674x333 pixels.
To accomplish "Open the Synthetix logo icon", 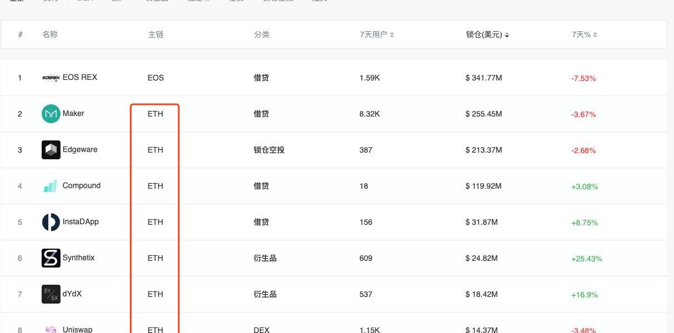I will (51, 258).
